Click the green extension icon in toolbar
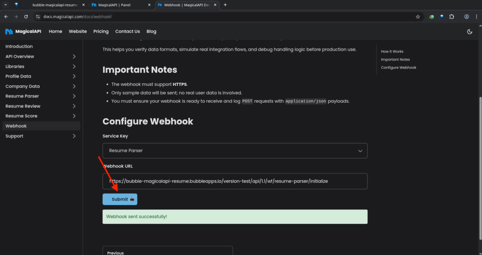Image resolution: width=482 pixels, height=255 pixels. (x=432, y=16)
